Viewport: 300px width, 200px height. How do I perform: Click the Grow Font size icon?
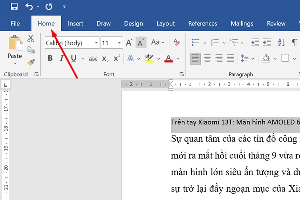[129, 42]
